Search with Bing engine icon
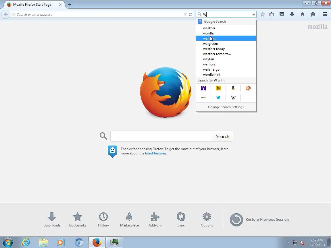 pos(218,88)
